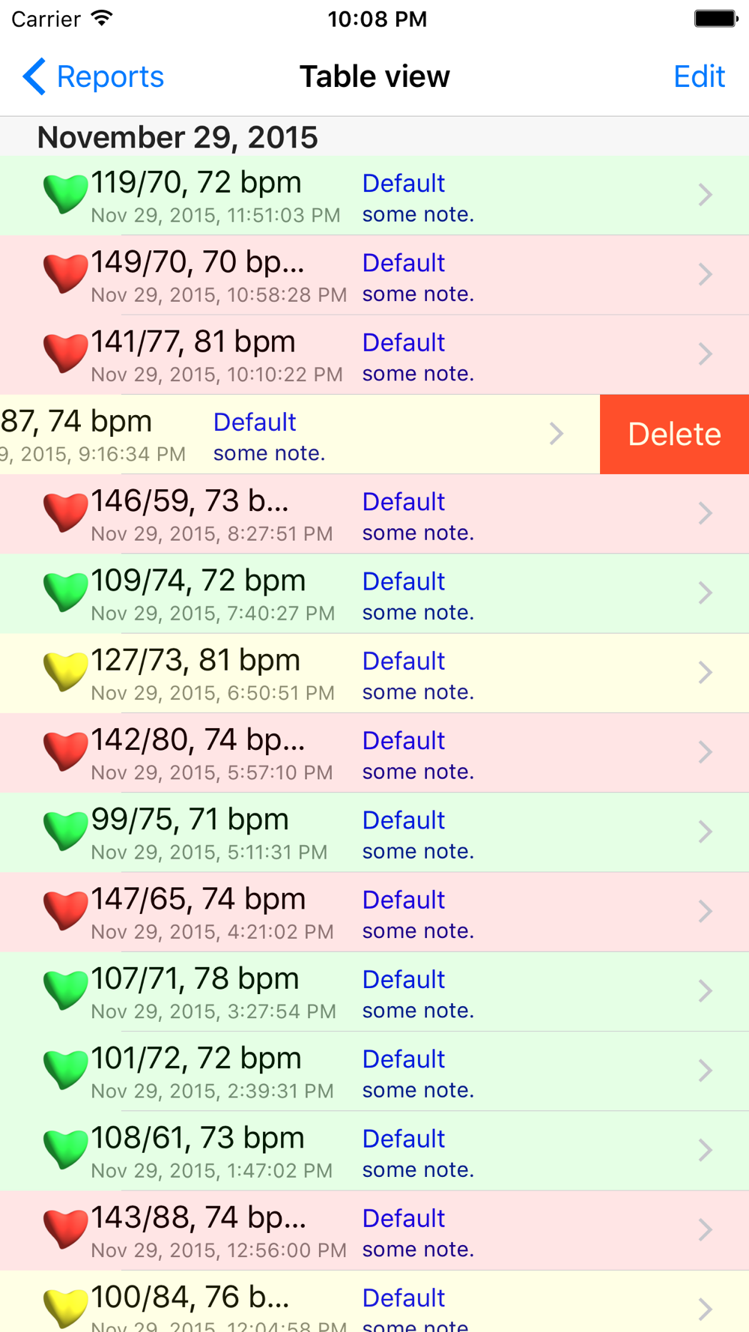
Task: Tap the November 29, 2015 section header
Action: [x=178, y=137]
